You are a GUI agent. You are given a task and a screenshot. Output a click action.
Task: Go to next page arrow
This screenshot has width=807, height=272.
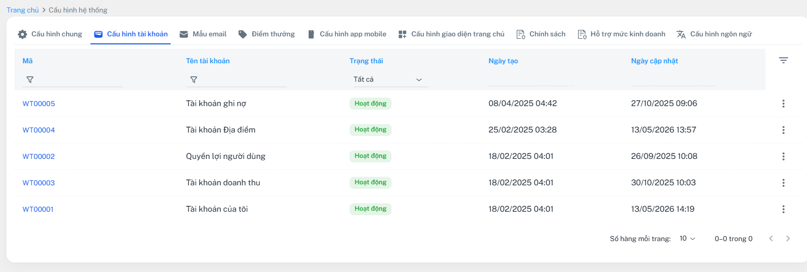coord(788,239)
